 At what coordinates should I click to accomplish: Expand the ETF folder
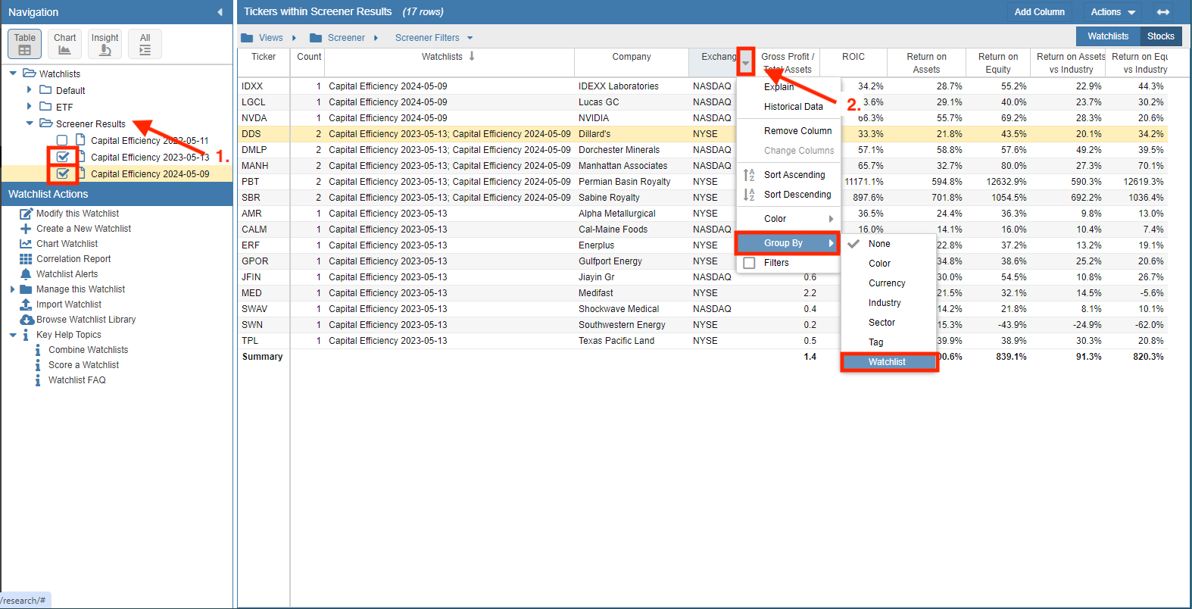click(x=30, y=107)
